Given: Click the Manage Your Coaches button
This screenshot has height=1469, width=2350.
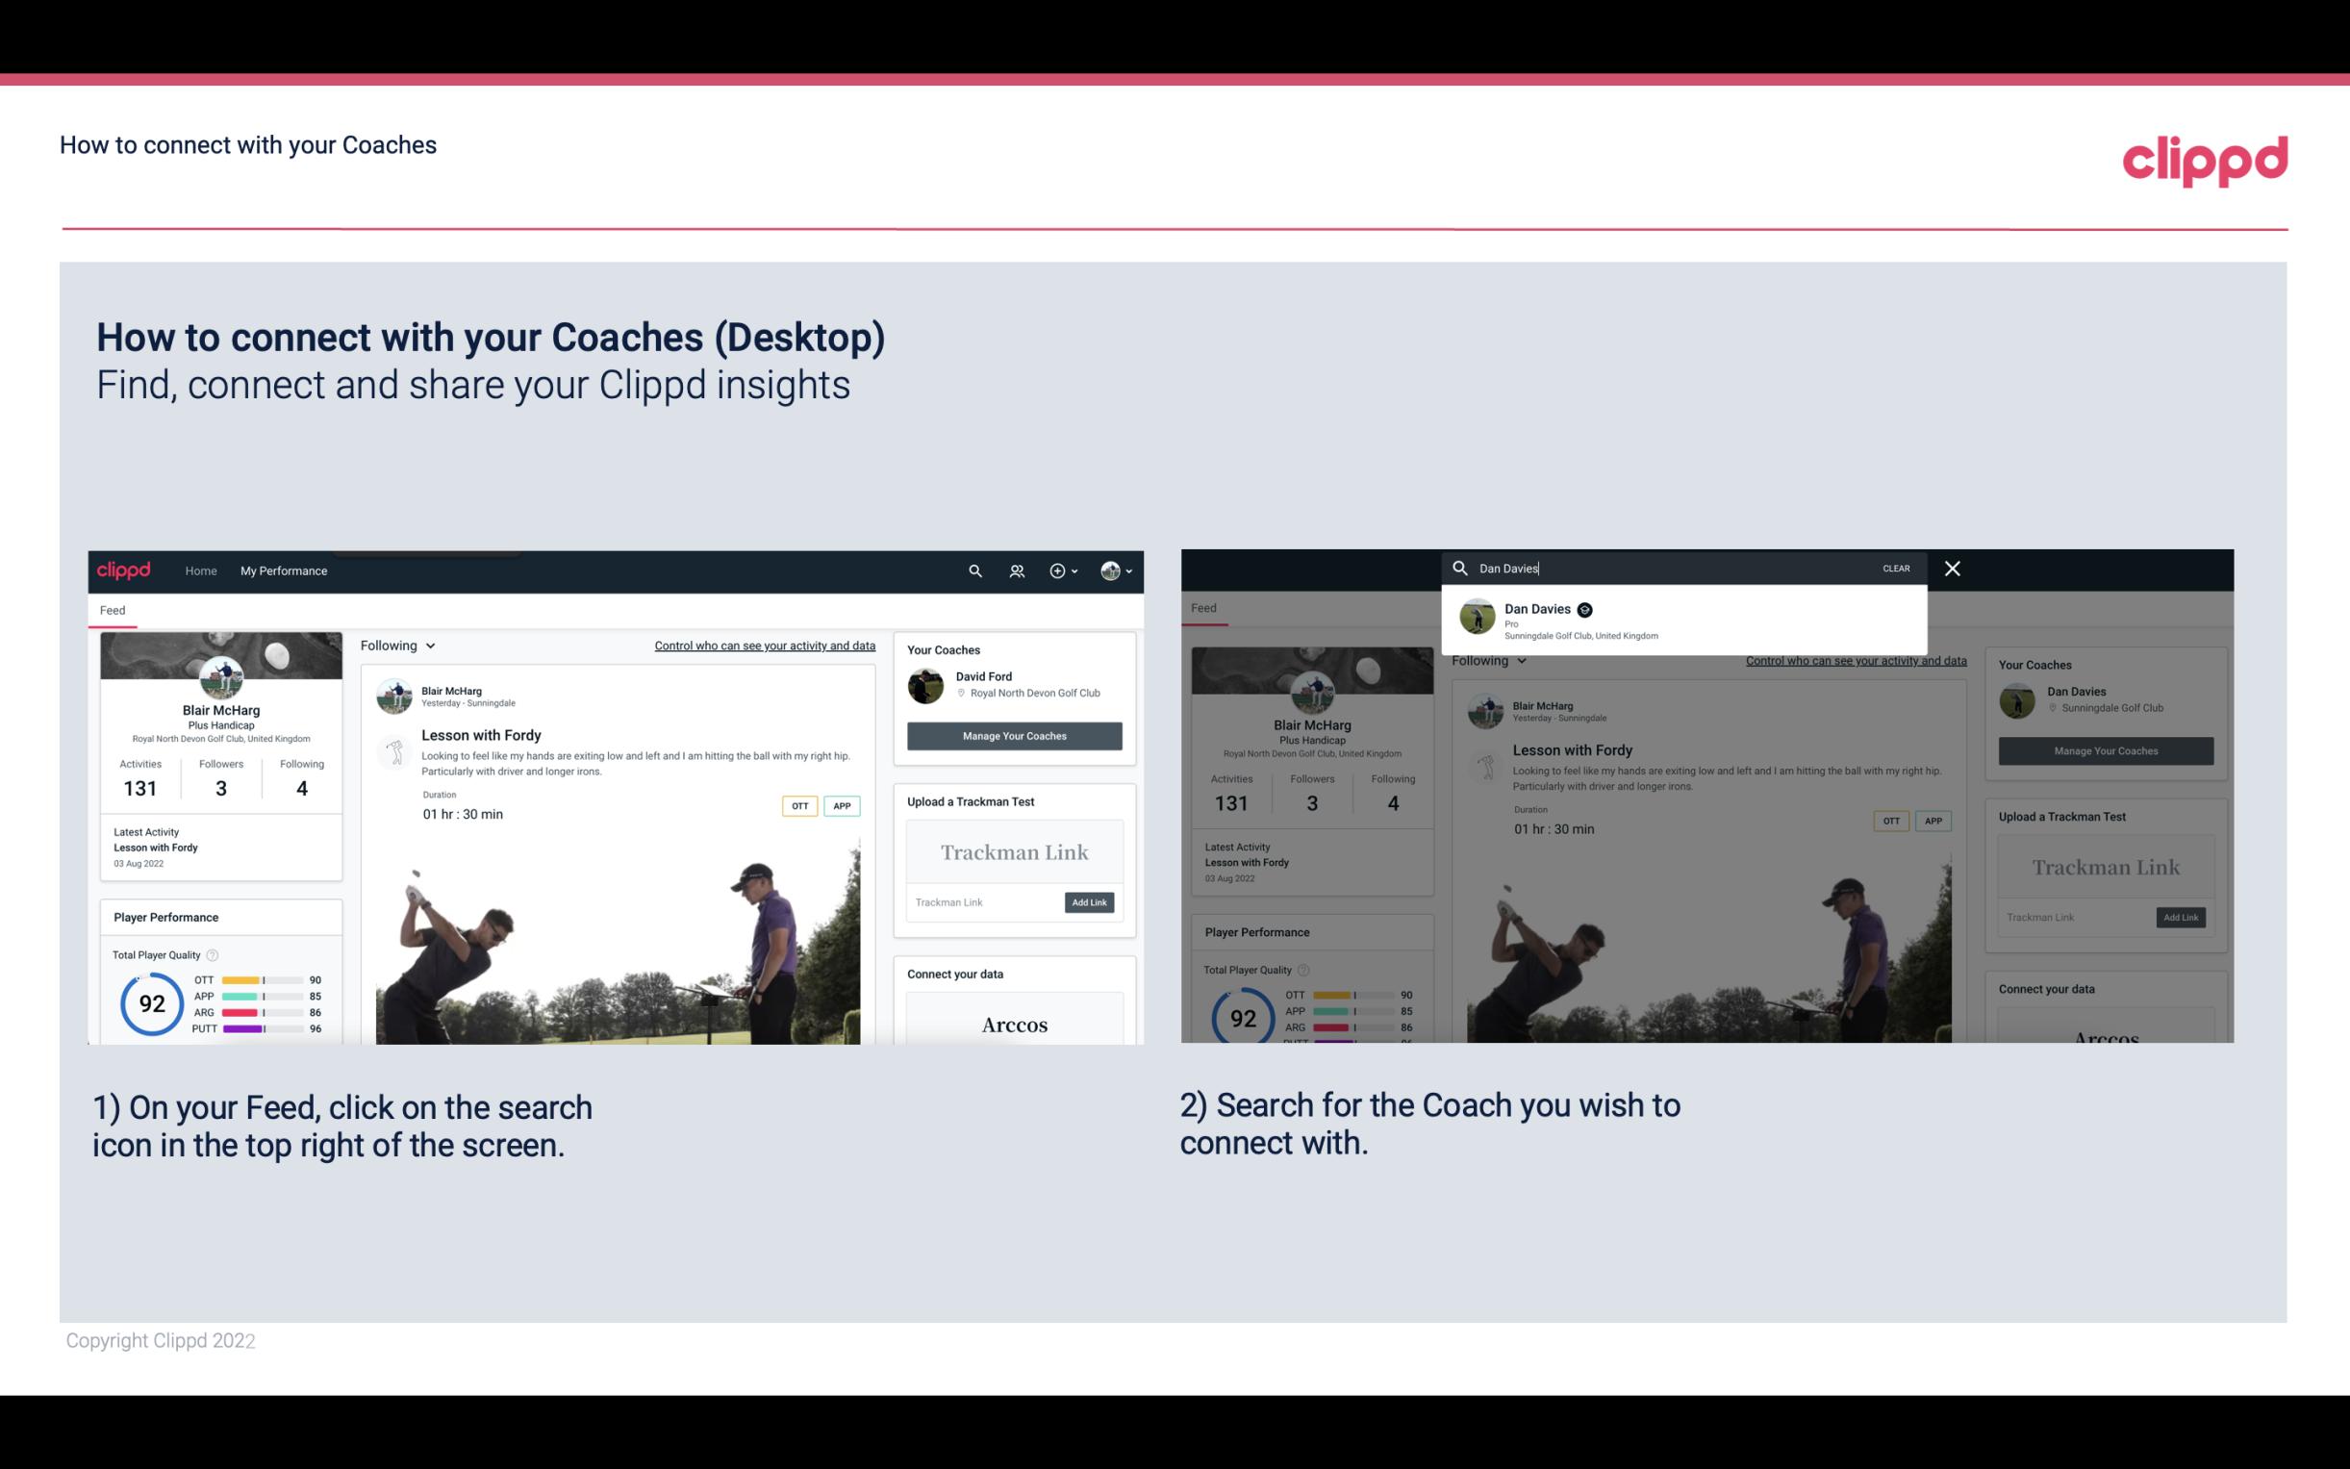Looking at the screenshot, I should point(1012,733).
